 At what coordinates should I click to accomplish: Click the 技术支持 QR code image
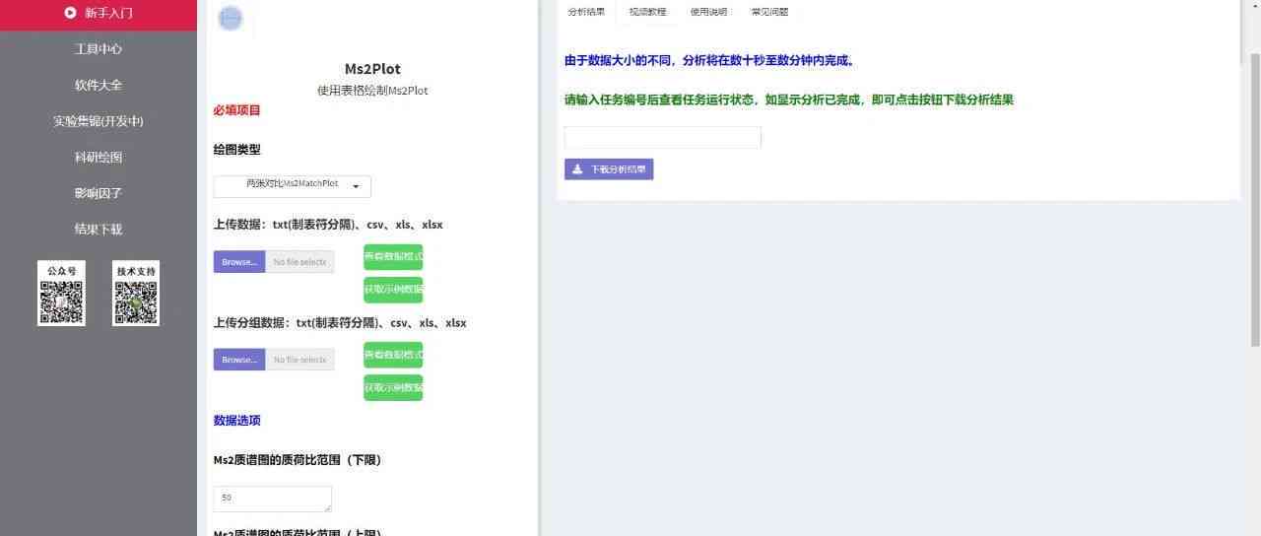[136, 294]
